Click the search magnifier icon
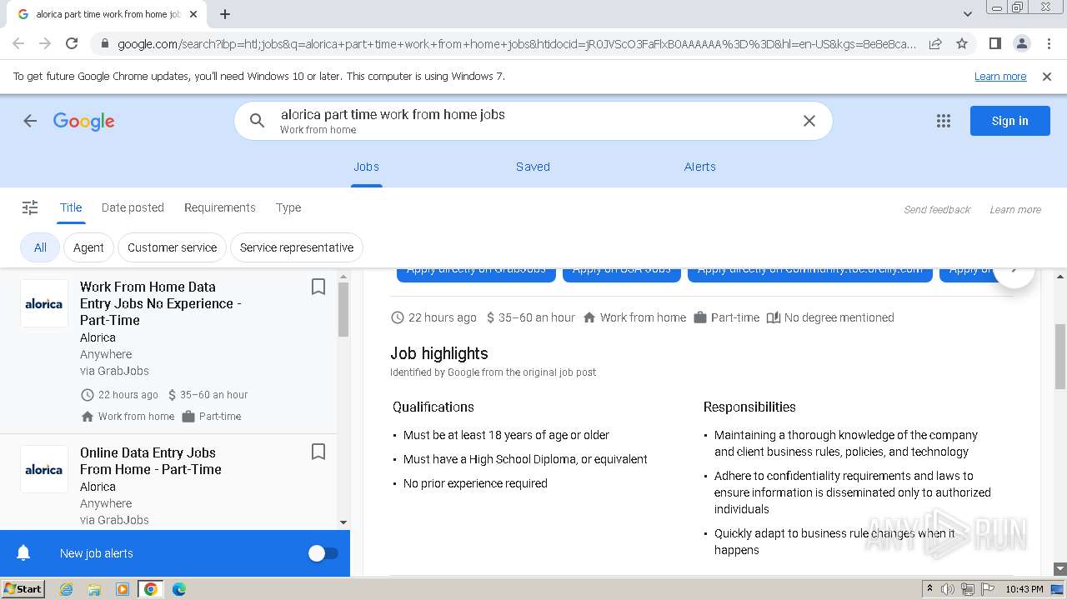The height and width of the screenshot is (600, 1067). pos(258,121)
